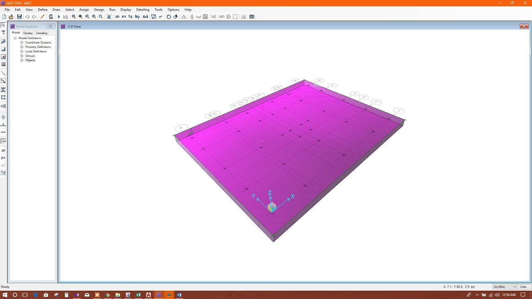The height and width of the screenshot is (299, 532).
Task: Open the Define menu
Action: 43,10
